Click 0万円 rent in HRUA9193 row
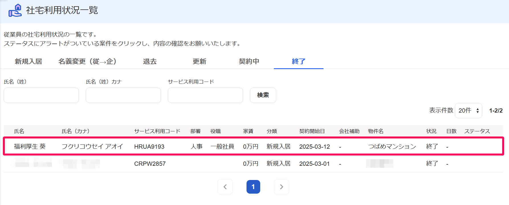This screenshot has width=509, height=205. coord(251,146)
